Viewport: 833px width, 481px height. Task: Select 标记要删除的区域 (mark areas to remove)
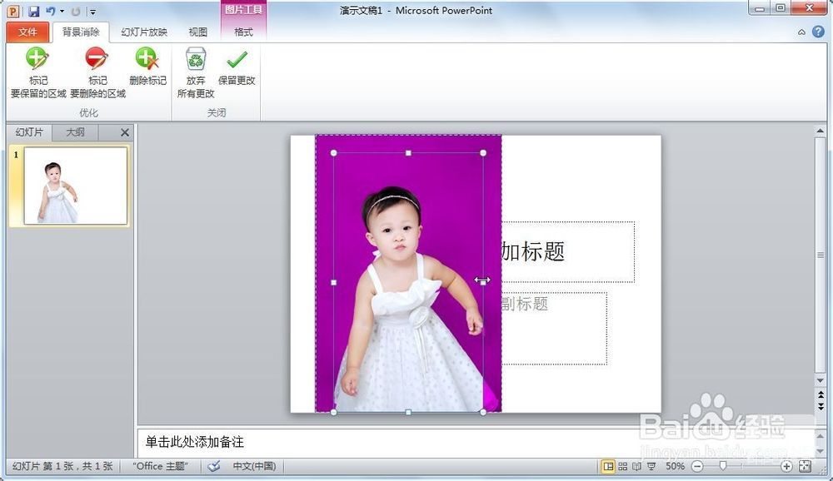tap(97, 72)
